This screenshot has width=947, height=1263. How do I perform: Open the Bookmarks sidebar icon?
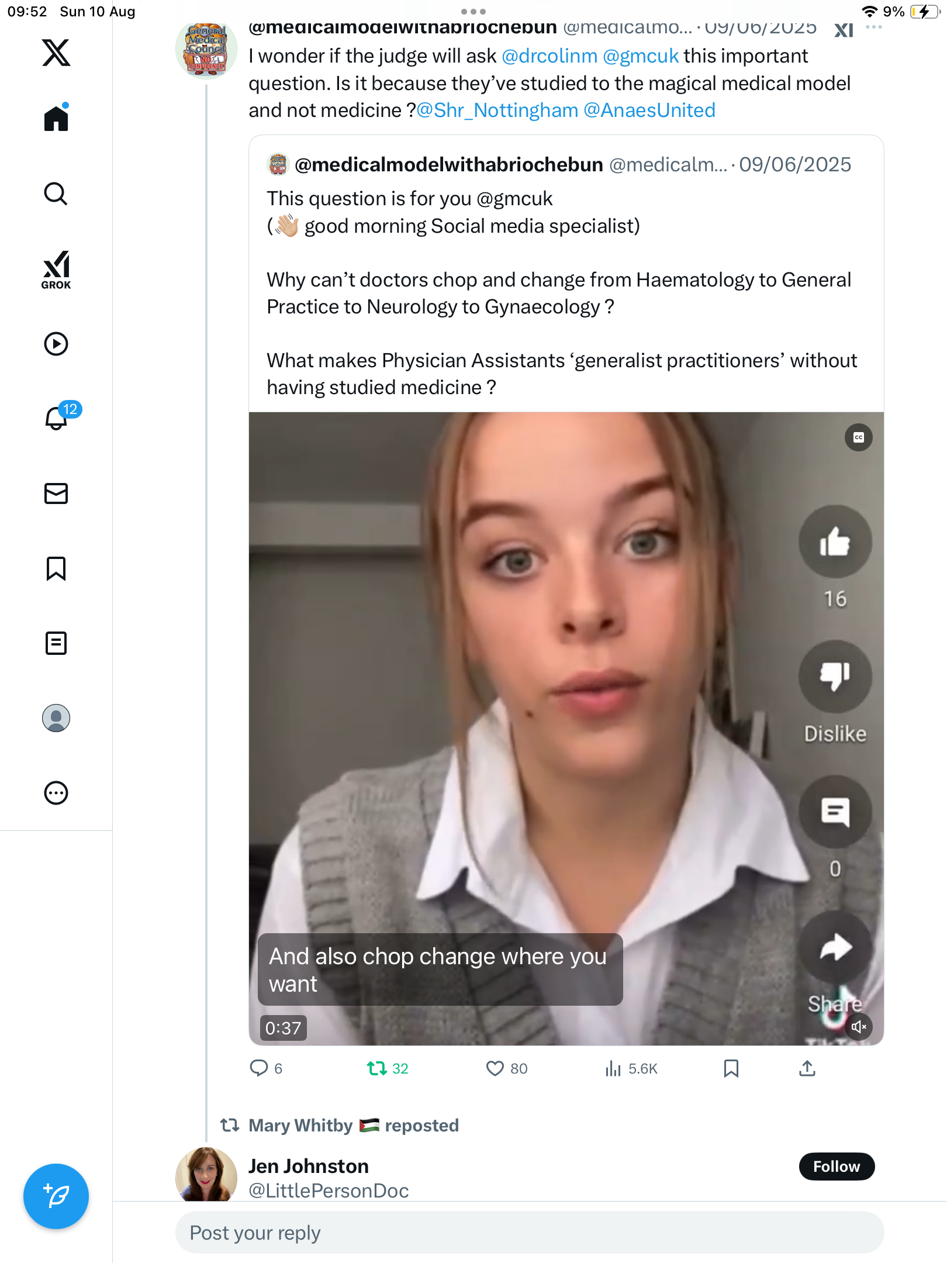[56, 568]
